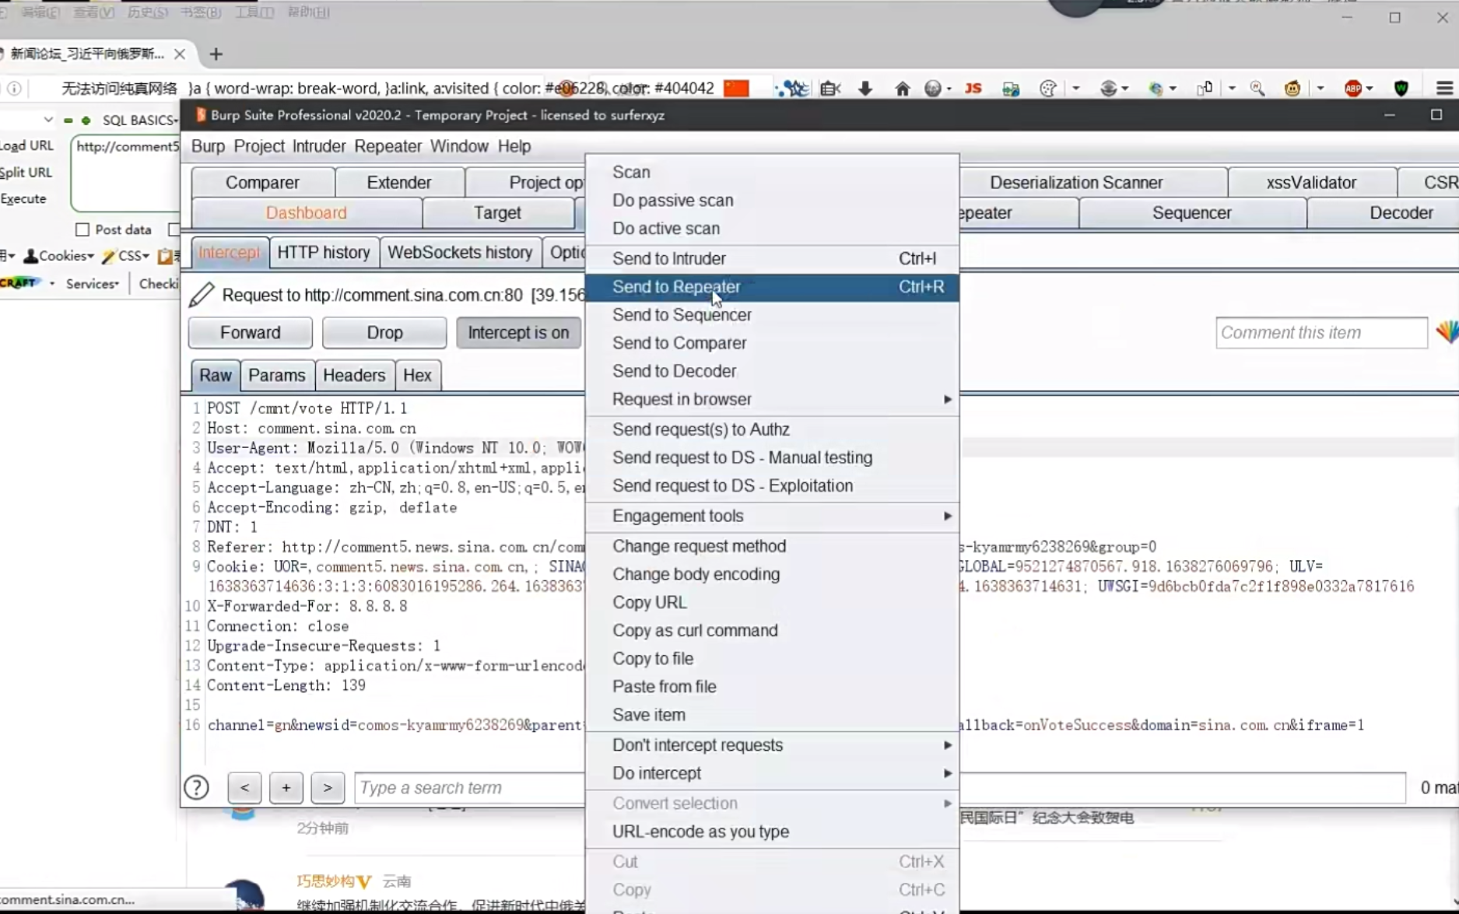Click Load URL in HackBar

coord(27,145)
